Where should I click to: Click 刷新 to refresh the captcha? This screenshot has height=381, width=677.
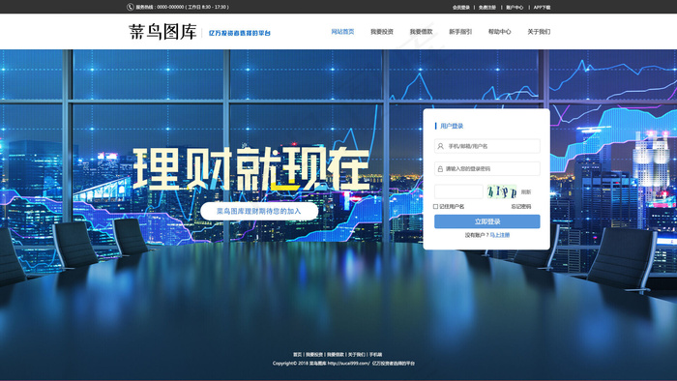pyautogui.click(x=526, y=192)
